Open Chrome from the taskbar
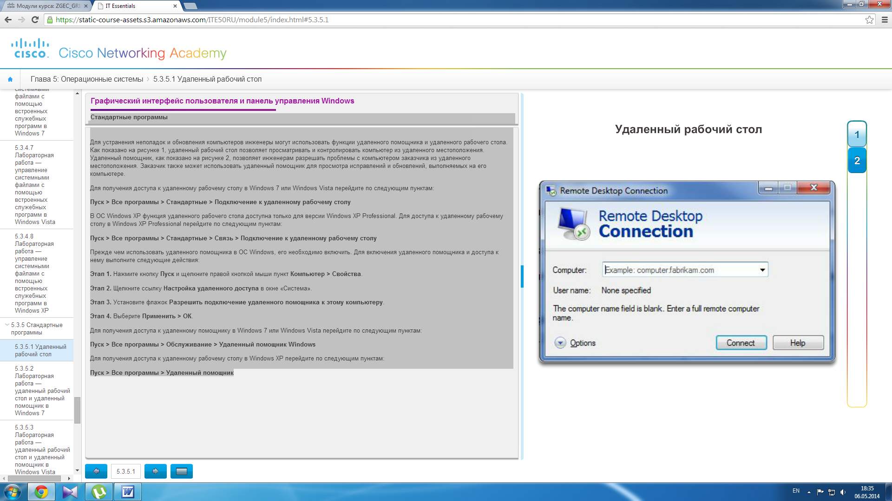The width and height of the screenshot is (892, 501). pyautogui.click(x=41, y=492)
